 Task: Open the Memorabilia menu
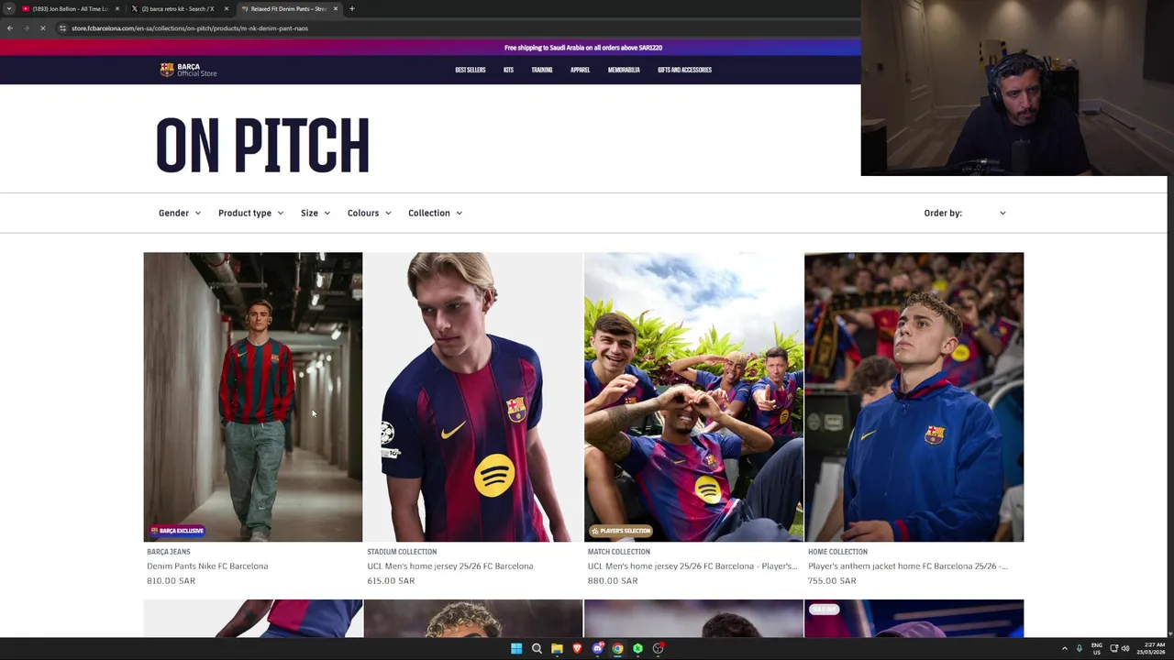click(624, 70)
